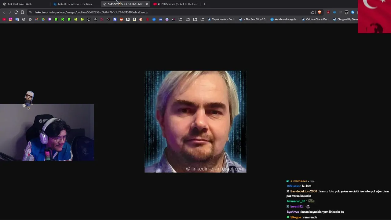Close the 56492959 image tab
Screen dimensions: 391x220
(x=147, y=4)
